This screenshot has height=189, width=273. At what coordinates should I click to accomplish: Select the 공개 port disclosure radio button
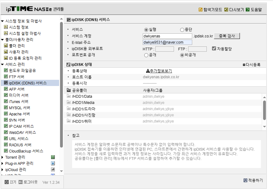(x=146, y=55)
